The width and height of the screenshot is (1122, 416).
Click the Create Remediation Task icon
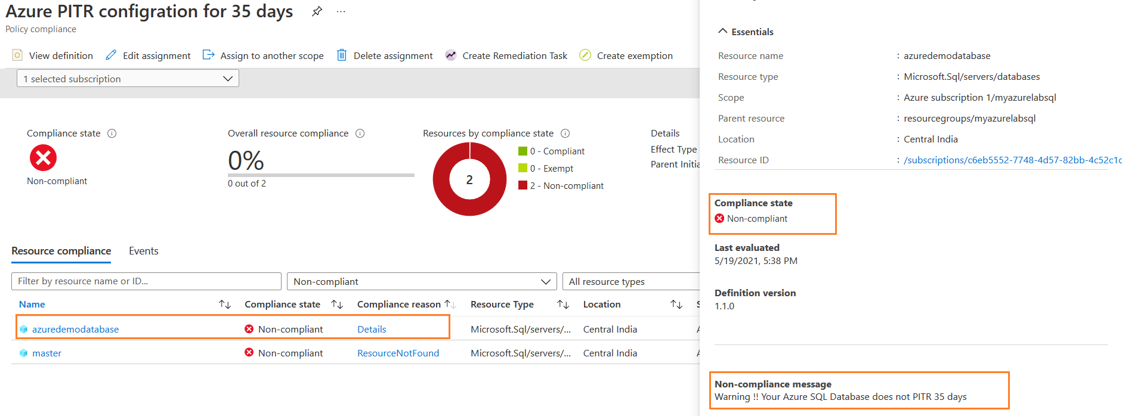(x=450, y=55)
